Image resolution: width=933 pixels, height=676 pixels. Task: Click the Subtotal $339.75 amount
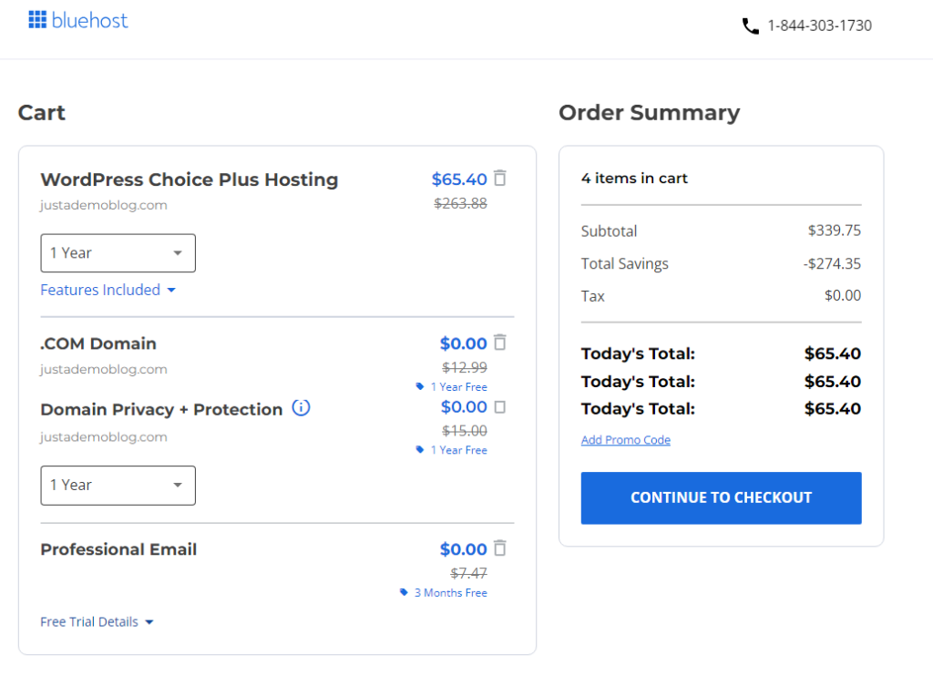835,230
